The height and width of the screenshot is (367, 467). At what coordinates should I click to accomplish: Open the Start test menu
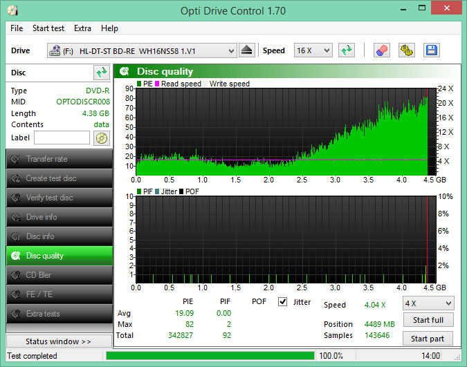(48, 28)
